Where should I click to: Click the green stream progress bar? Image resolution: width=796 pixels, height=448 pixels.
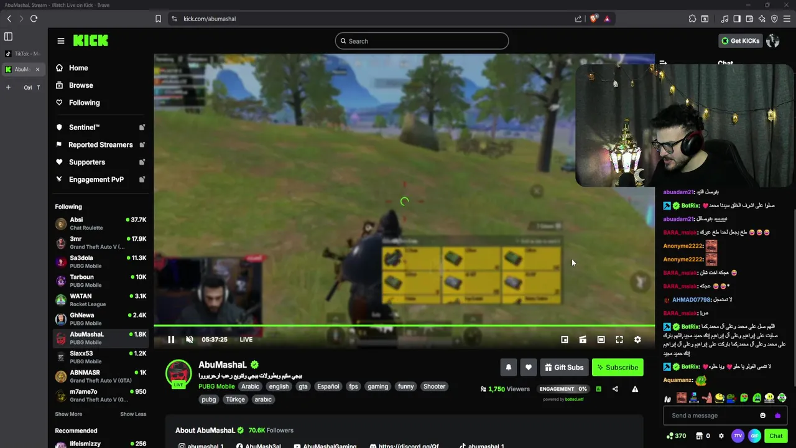(x=404, y=325)
